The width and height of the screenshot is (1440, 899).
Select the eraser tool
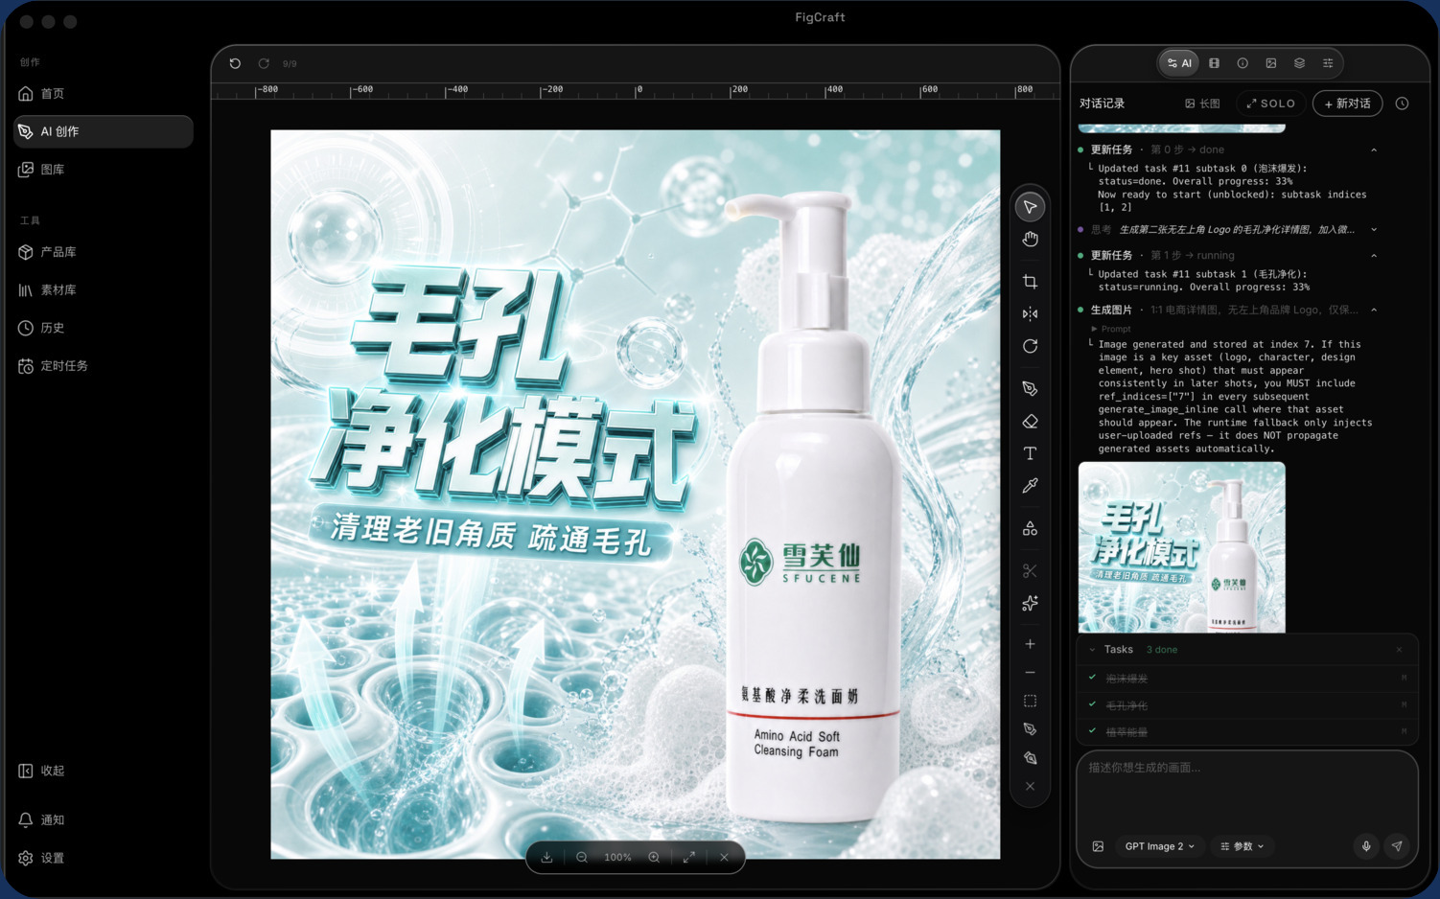(1030, 421)
